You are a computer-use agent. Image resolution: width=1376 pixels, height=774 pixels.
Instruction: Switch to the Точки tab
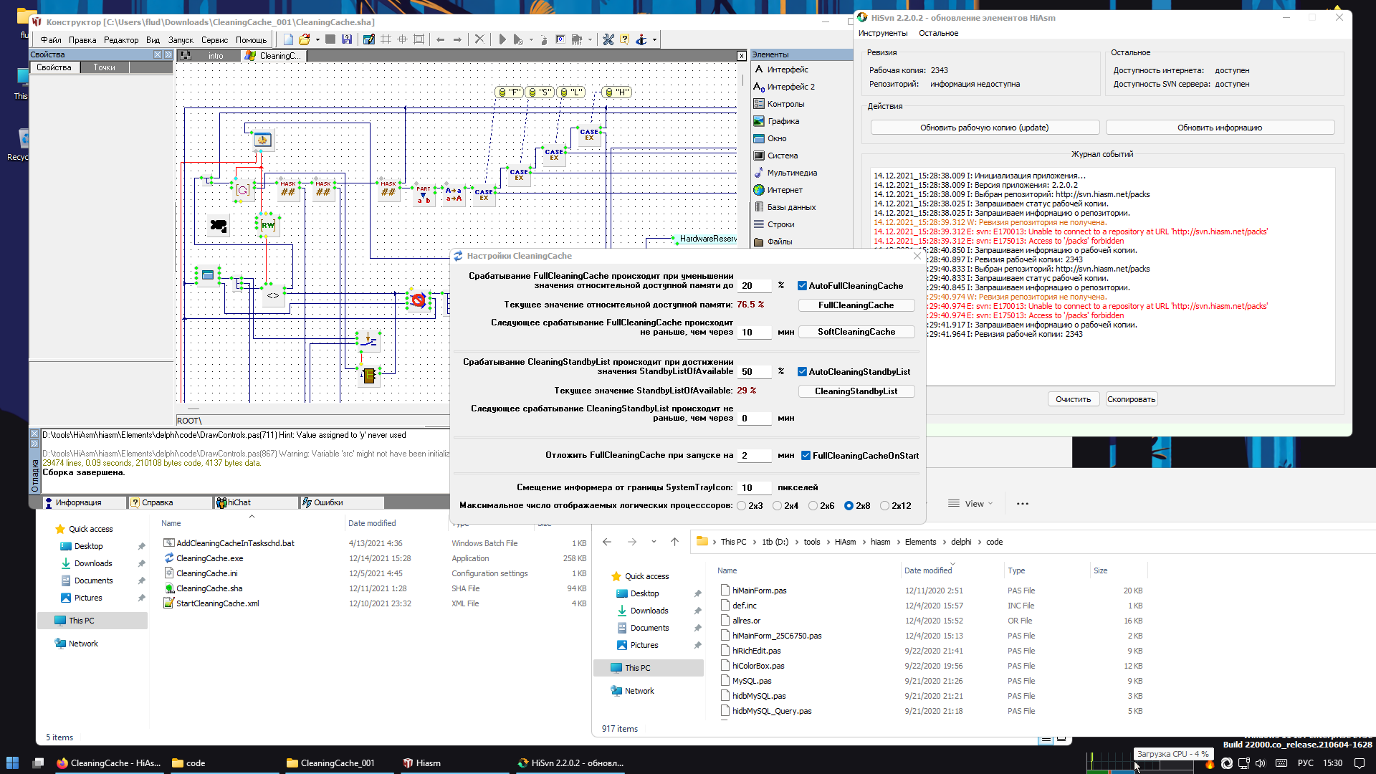click(104, 67)
